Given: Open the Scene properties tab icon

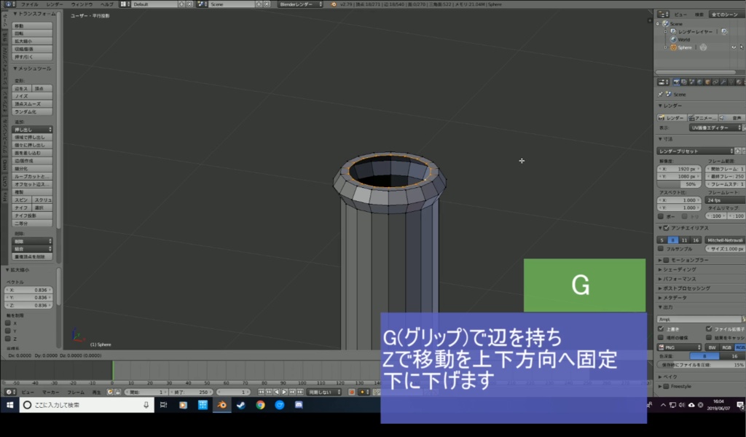Looking at the screenshot, I should click(x=691, y=82).
